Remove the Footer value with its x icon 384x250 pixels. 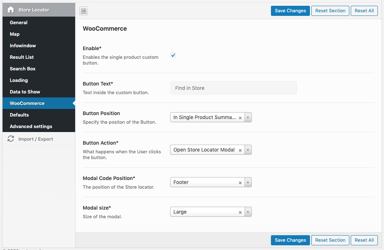click(240, 182)
